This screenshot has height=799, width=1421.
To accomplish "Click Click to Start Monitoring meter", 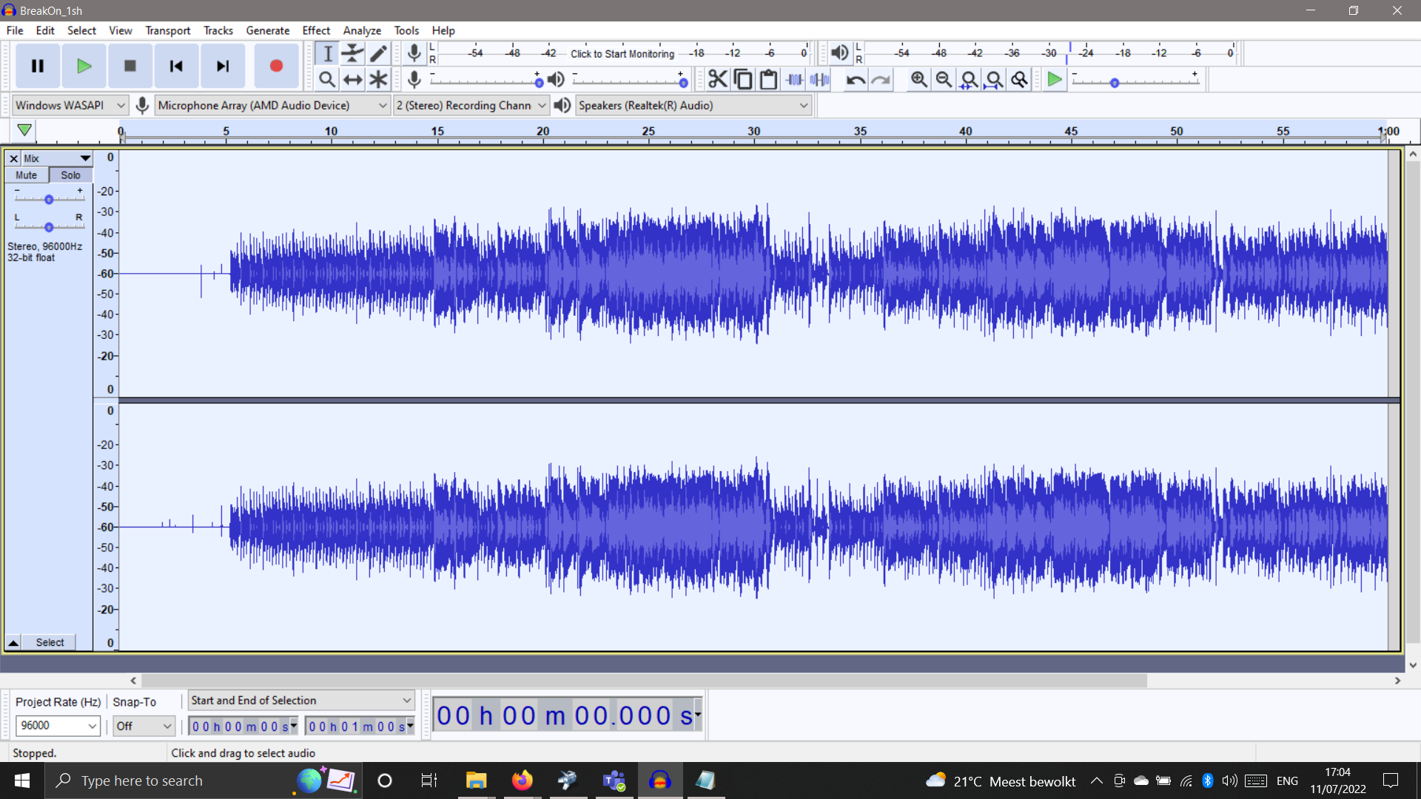I will pyautogui.click(x=622, y=53).
